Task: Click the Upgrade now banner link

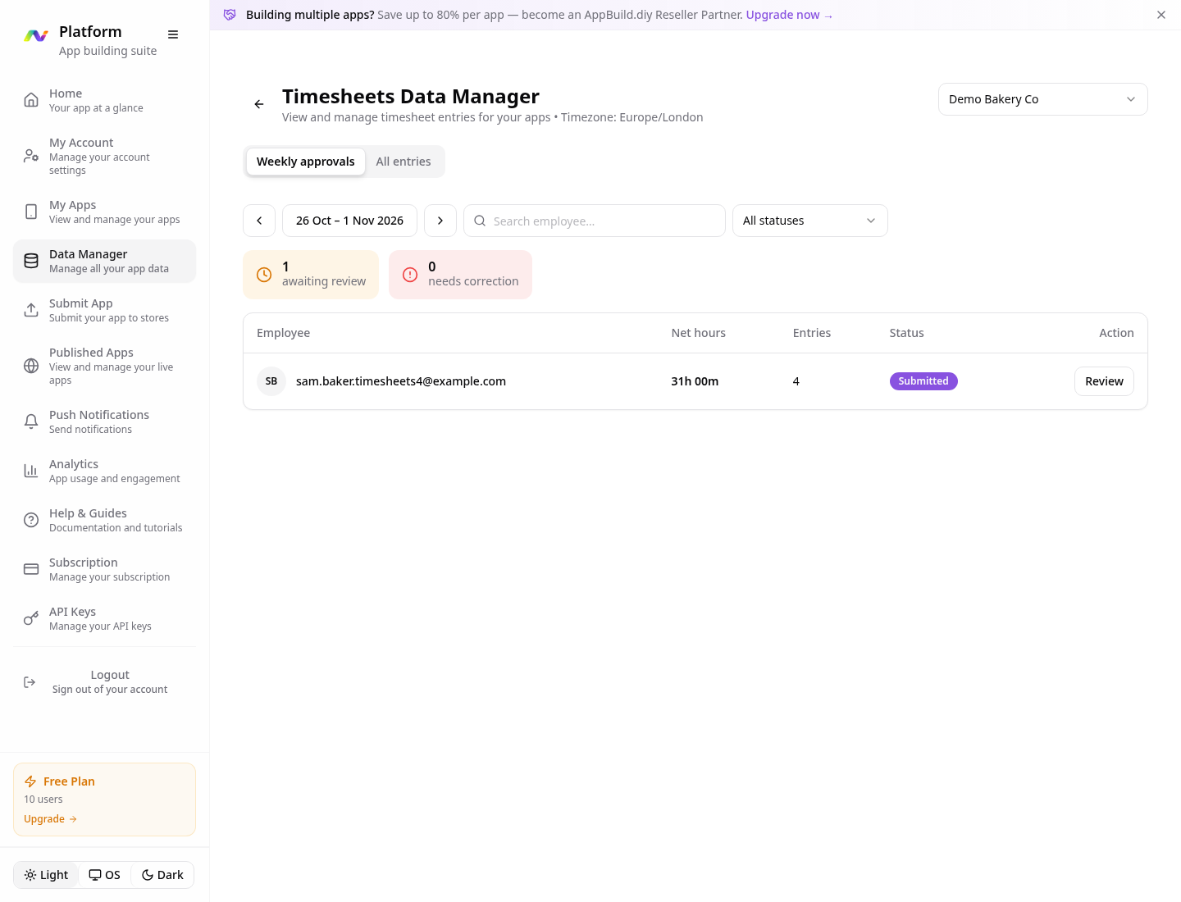Action: click(789, 15)
